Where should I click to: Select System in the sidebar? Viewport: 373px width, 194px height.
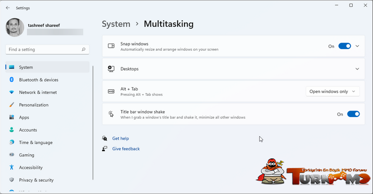click(47, 67)
